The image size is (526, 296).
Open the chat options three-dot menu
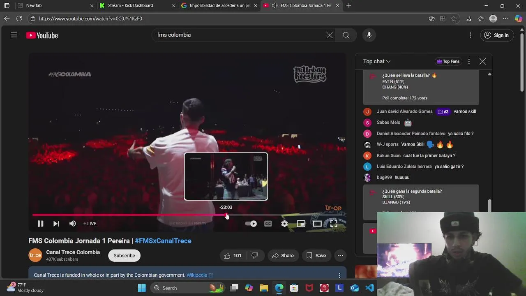coord(469,62)
